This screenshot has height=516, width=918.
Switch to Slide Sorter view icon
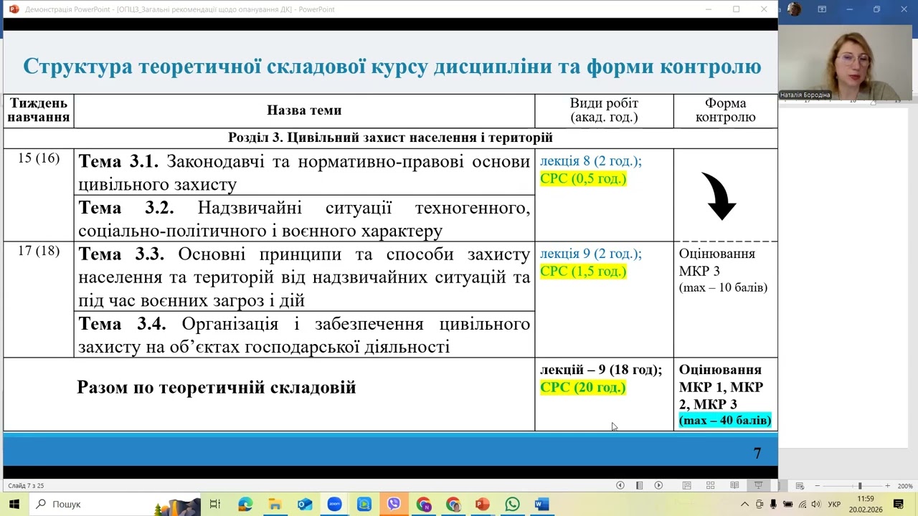711,485
